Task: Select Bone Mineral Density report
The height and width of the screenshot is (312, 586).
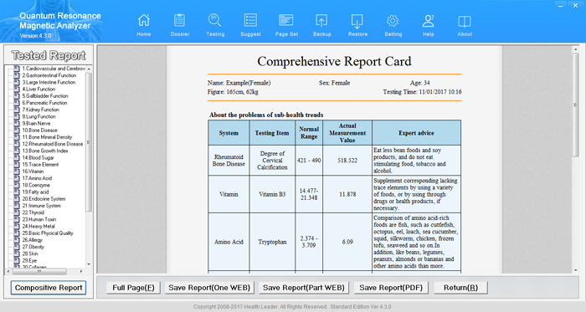Action: coord(47,137)
